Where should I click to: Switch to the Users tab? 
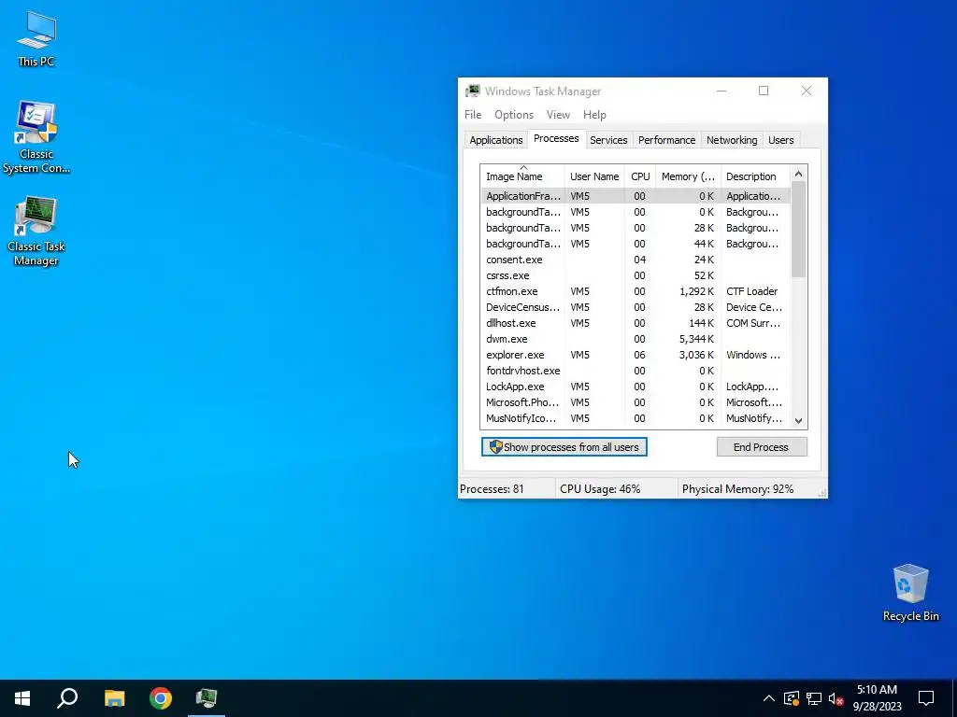click(780, 140)
